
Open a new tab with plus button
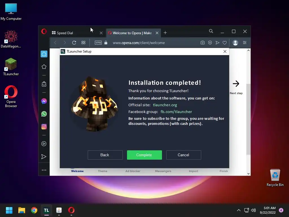tap(165, 33)
